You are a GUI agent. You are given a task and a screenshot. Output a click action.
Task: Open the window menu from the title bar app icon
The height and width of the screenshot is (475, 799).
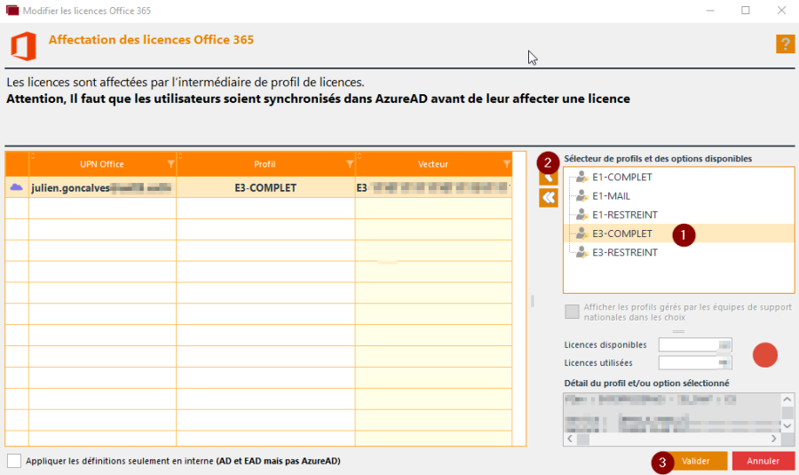click(12, 10)
